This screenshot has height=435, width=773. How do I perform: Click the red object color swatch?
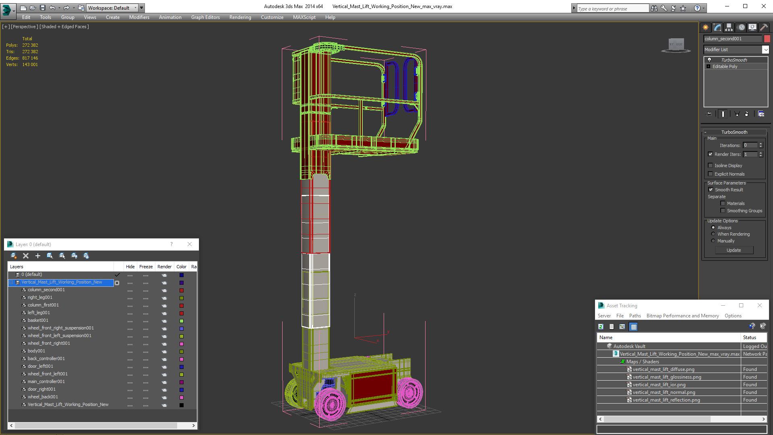(x=767, y=39)
